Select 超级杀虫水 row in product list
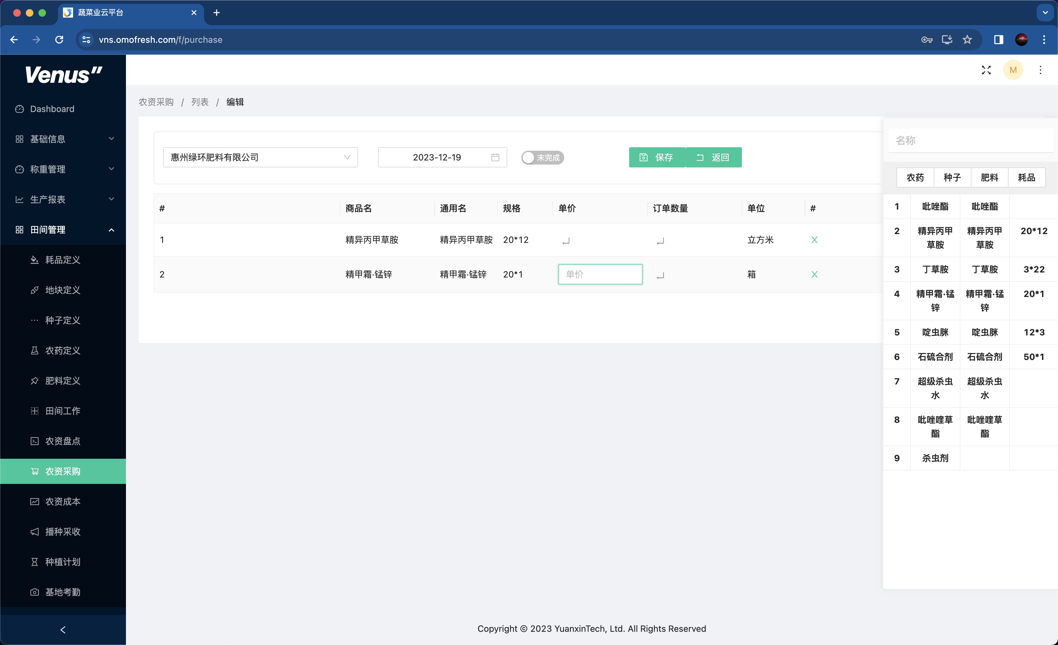The height and width of the screenshot is (645, 1058). [970, 388]
